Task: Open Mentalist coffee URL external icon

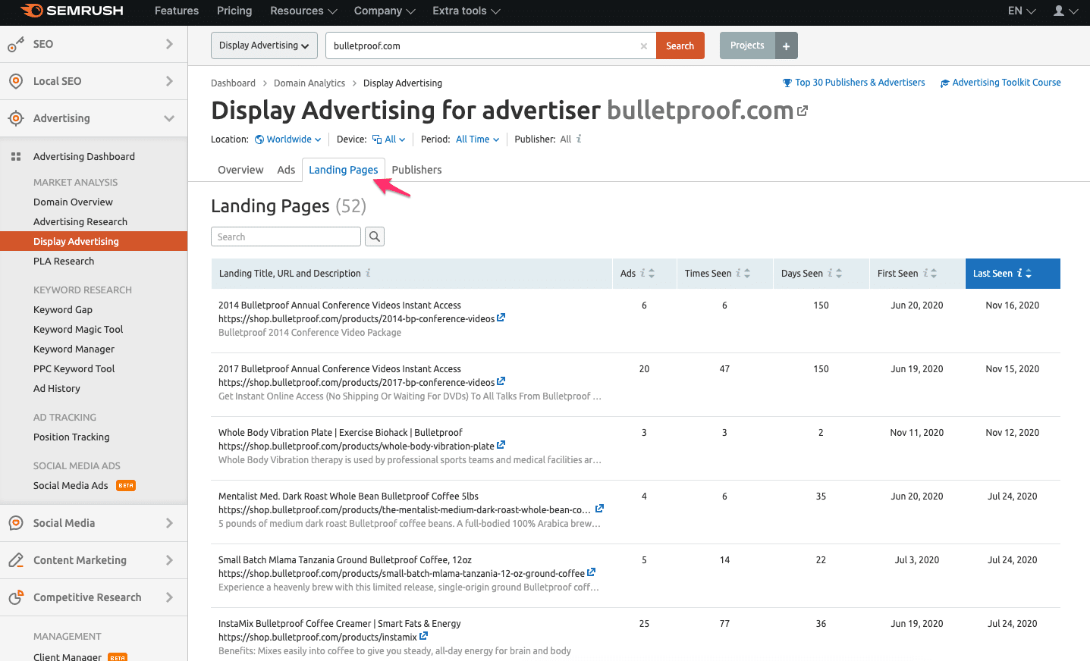Action: 599,509
